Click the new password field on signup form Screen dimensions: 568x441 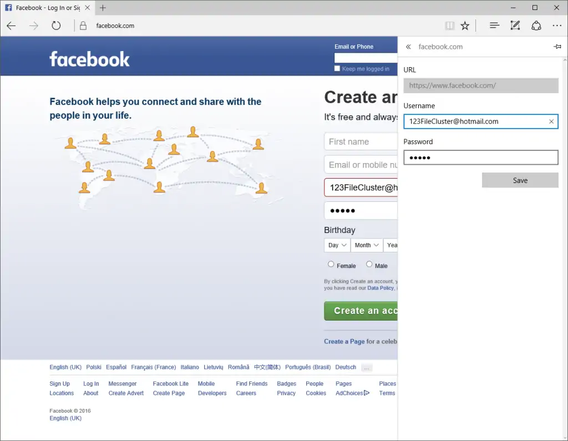pos(361,211)
